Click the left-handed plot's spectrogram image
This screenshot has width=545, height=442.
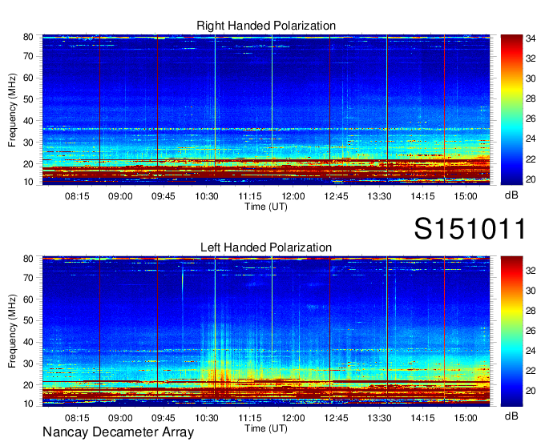(x=266, y=331)
